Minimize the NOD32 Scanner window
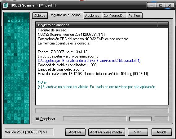The height and width of the screenshot is (139, 176). click(152, 5)
